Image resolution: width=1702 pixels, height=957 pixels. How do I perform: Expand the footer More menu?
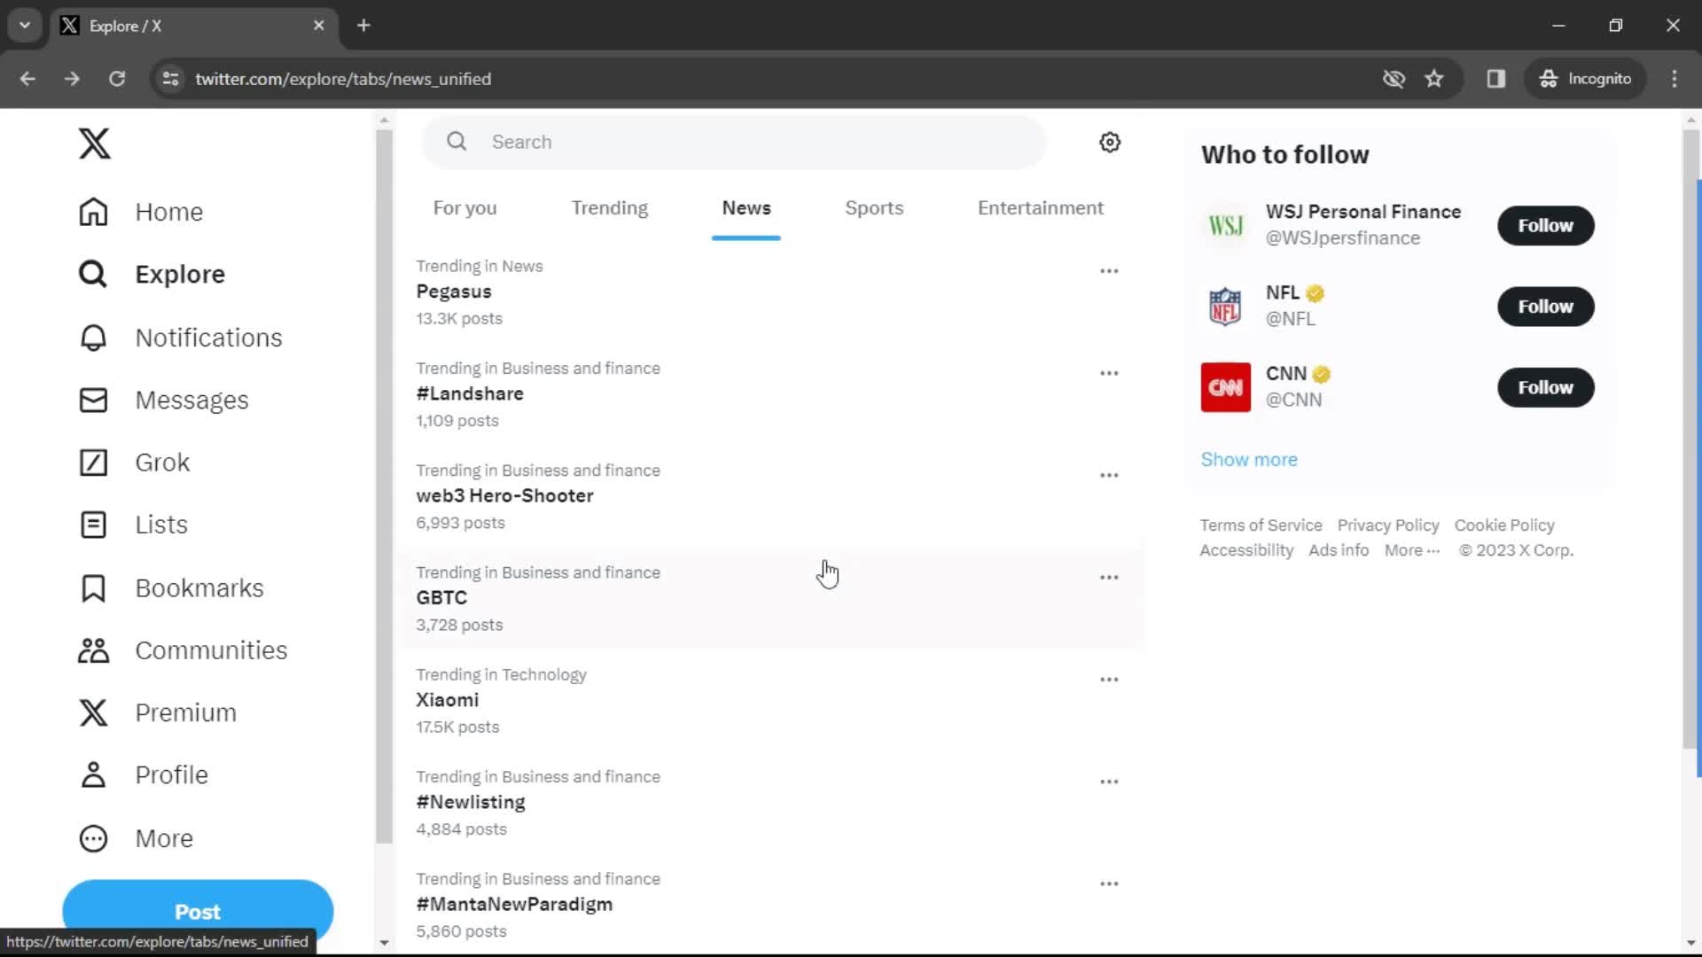[1412, 550]
